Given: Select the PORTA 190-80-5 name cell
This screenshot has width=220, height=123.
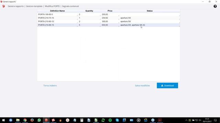Looking at the screenshot, I should [x=57, y=14].
